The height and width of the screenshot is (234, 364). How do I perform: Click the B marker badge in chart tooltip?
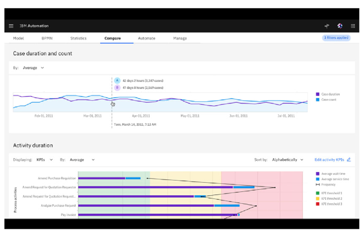117,88
